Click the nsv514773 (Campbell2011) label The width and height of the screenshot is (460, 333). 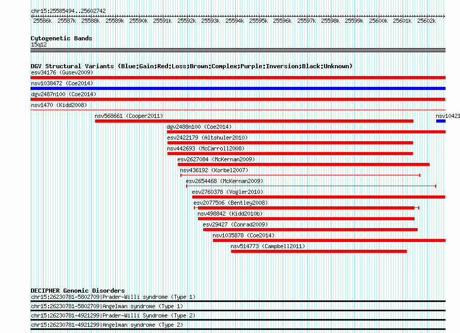(x=268, y=246)
